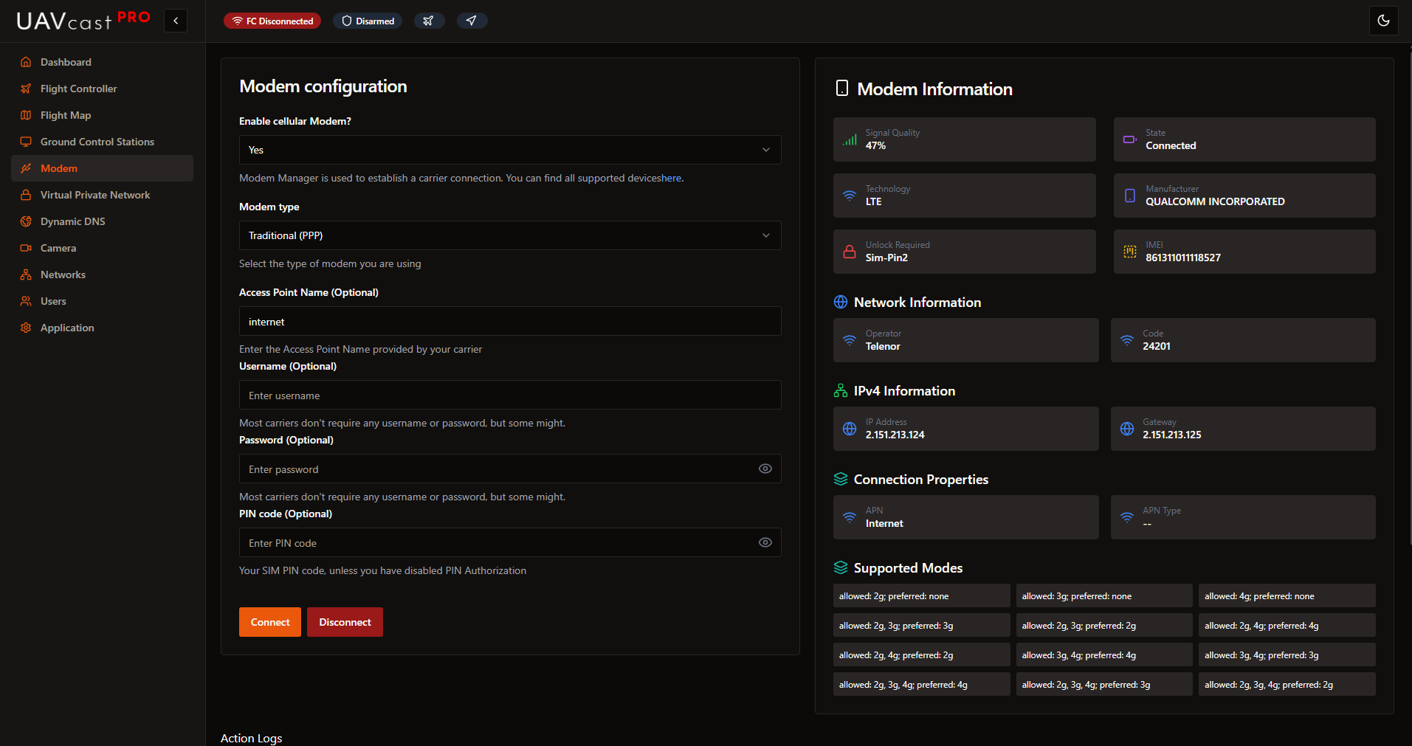Click the Access Point Name input field
Viewport: 1412px width, 746px height.
click(509, 322)
